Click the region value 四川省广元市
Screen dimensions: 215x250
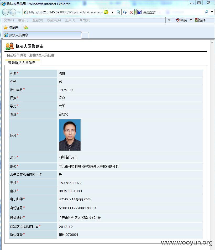(x=68, y=157)
